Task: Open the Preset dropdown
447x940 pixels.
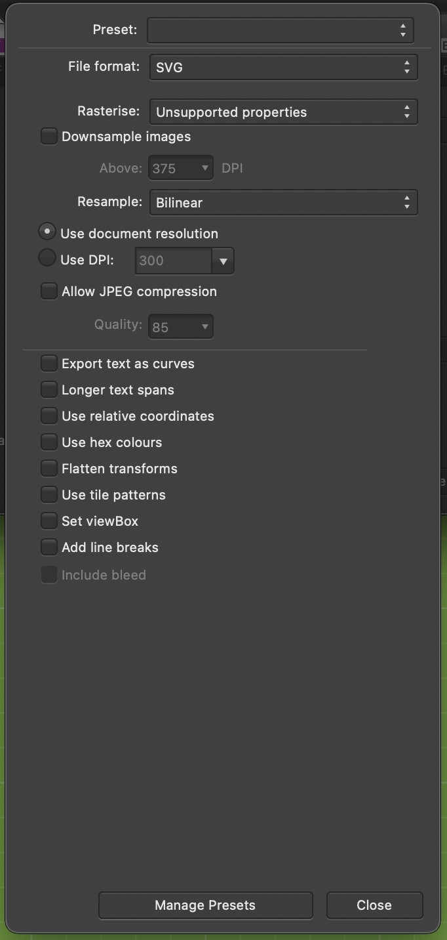Action: tap(280, 30)
